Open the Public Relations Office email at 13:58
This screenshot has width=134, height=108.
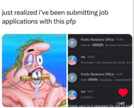100,43
